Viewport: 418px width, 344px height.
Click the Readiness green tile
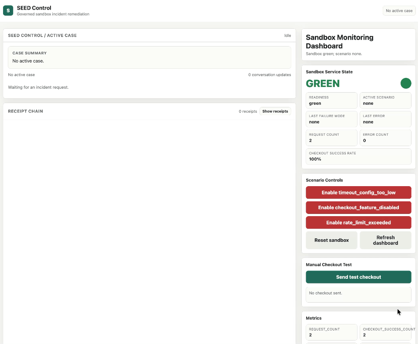click(331, 100)
